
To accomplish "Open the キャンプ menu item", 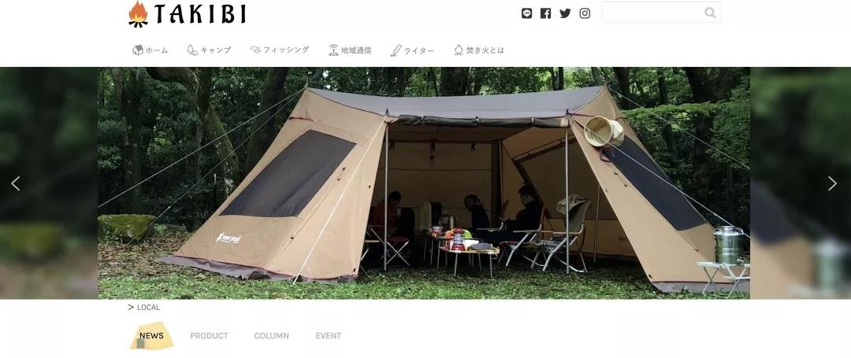I will (209, 50).
